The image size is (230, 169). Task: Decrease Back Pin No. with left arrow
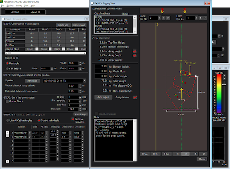[164, 18]
